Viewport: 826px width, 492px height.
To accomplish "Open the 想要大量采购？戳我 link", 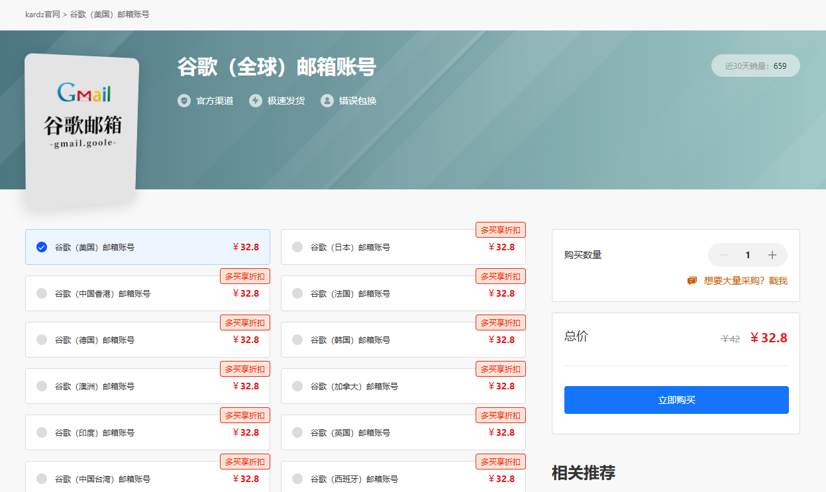I will (745, 281).
